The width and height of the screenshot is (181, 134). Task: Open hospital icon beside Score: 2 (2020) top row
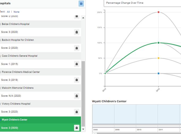click(x=77, y=16)
